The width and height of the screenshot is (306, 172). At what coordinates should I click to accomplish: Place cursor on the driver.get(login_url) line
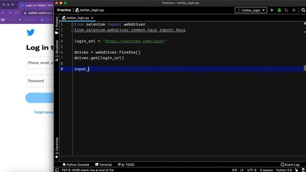[x=99, y=58]
